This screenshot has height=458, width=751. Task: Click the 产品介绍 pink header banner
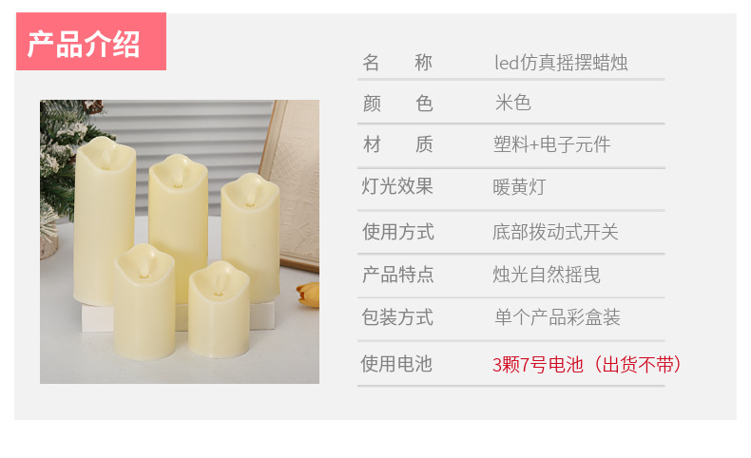tap(91, 42)
